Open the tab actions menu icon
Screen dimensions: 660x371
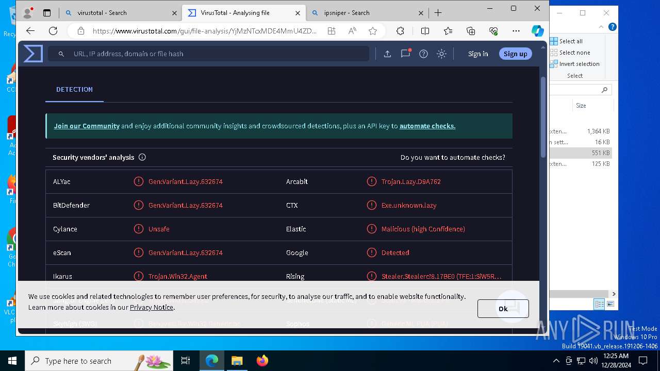click(x=47, y=13)
